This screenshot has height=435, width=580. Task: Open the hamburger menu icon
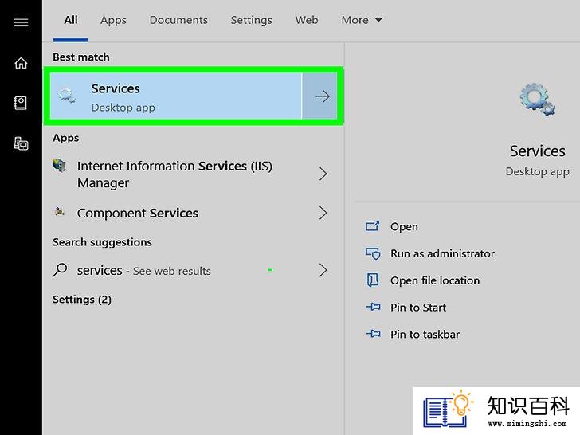[x=21, y=22]
